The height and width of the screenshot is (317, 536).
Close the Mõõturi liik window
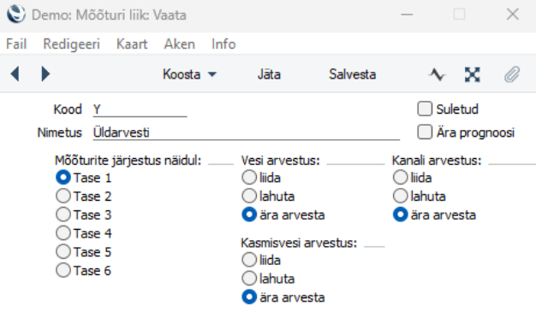click(x=513, y=15)
